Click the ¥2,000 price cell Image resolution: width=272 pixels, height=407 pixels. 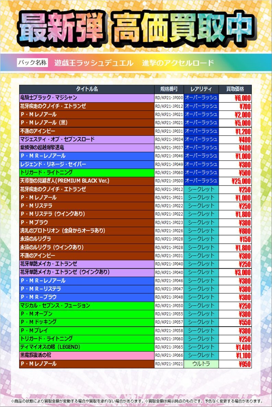click(x=235, y=114)
